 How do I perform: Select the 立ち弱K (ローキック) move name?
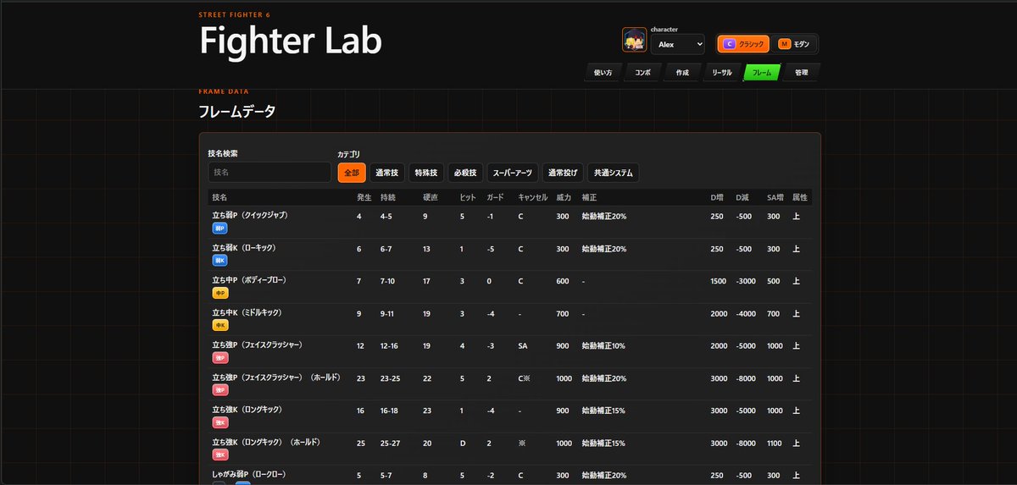(x=244, y=248)
